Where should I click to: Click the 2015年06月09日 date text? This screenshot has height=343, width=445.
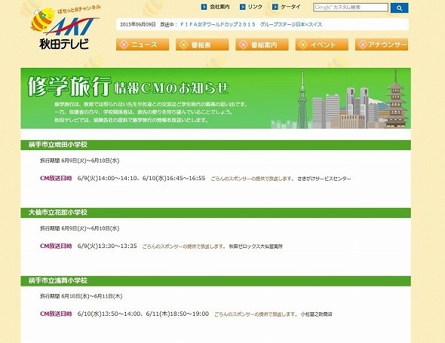click(138, 24)
